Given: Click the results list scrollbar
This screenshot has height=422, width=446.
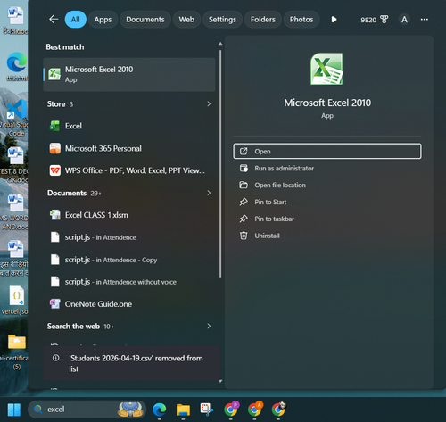Looking at the screenshot, I should point(220,164).
